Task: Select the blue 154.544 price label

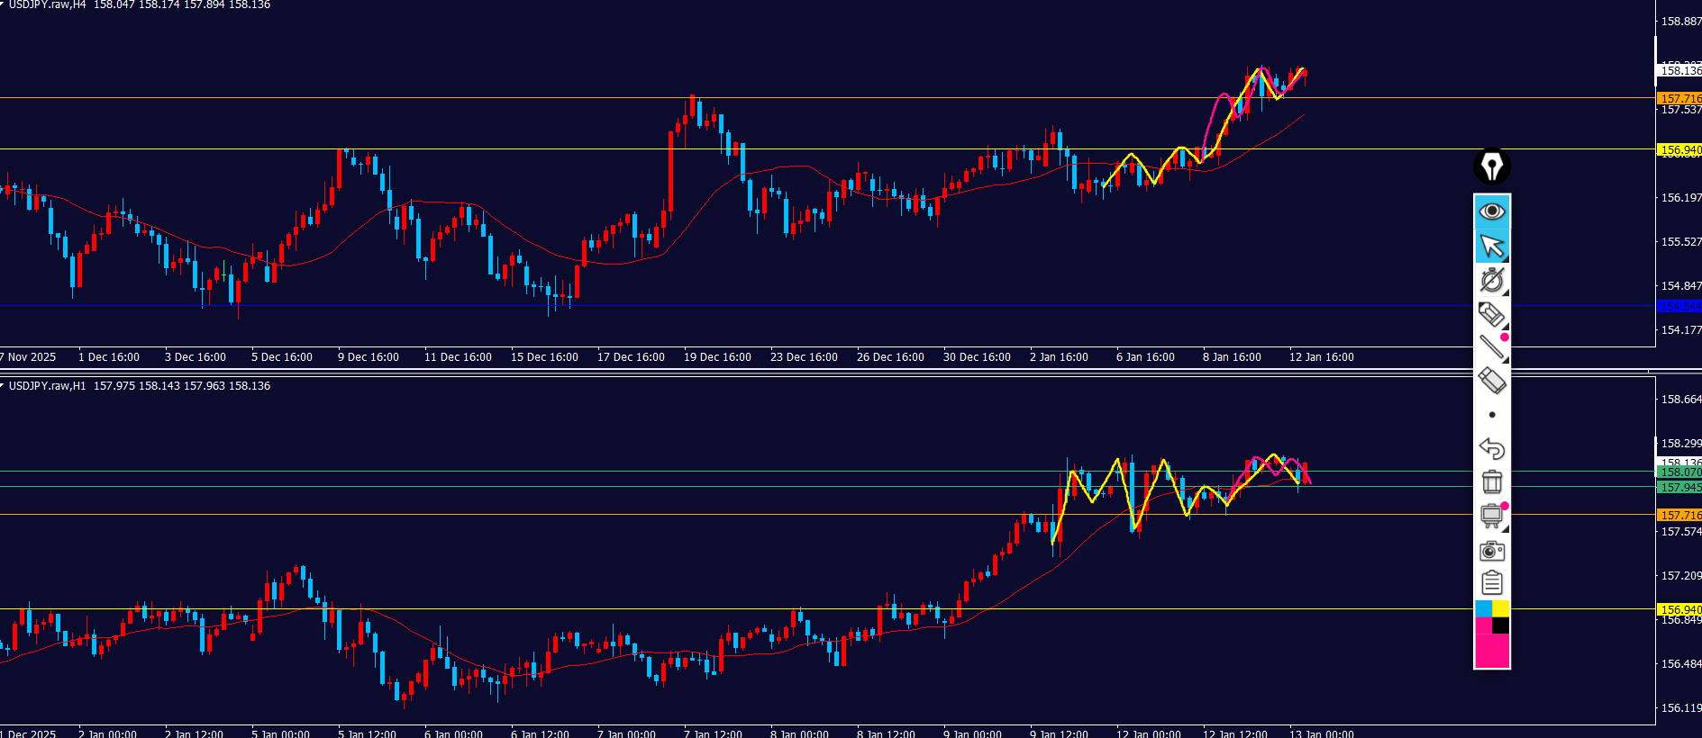Action: 1679,307
